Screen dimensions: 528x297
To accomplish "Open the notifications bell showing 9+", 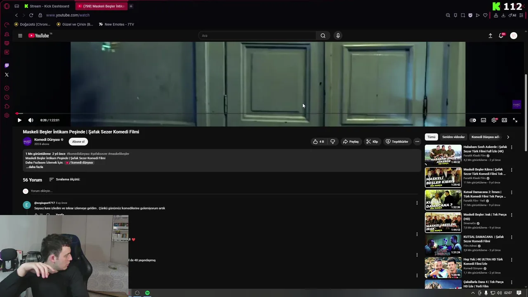I will (x=501, y=35).
